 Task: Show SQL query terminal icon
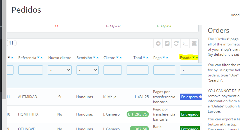[x=185, y=44]
